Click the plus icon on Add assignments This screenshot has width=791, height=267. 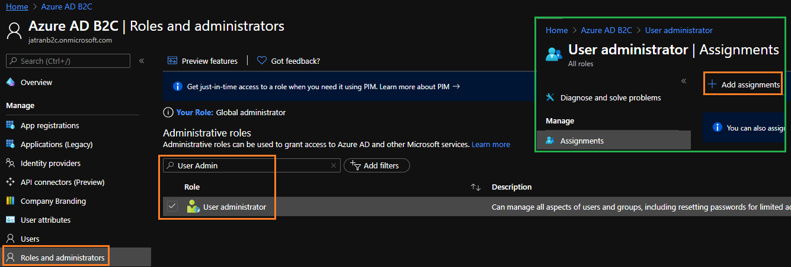712,84
